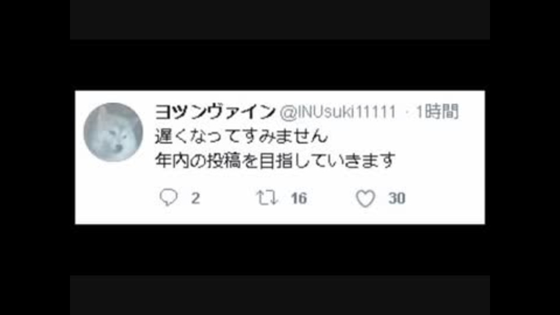Click the reply speech bubble icon
The width and height of the screenshot is (560, 315).
pos(169,198)
